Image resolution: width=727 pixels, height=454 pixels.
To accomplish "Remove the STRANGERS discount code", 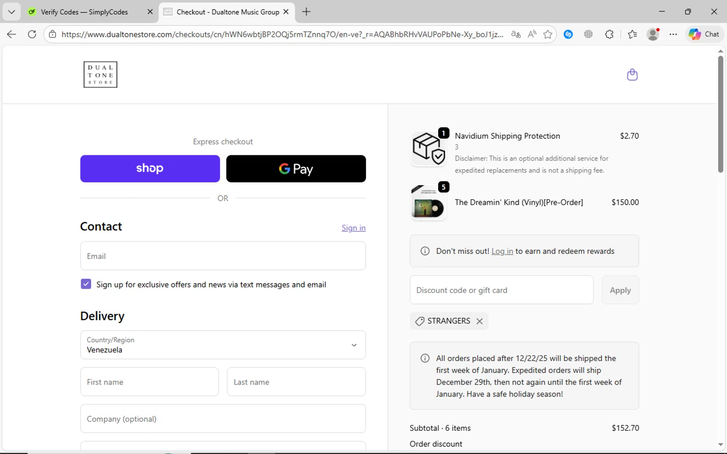I will click(x=479, y=321).
